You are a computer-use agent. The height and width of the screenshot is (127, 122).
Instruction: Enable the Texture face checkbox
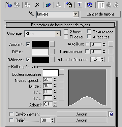point(89,32)
